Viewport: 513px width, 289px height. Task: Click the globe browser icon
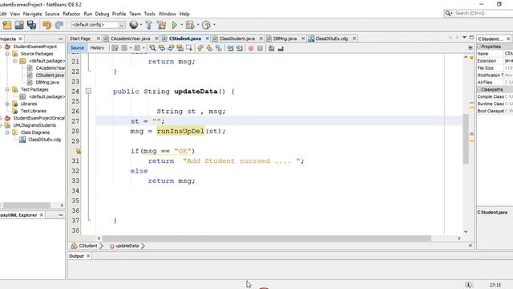pyautogui.click(x=134, y=25)
